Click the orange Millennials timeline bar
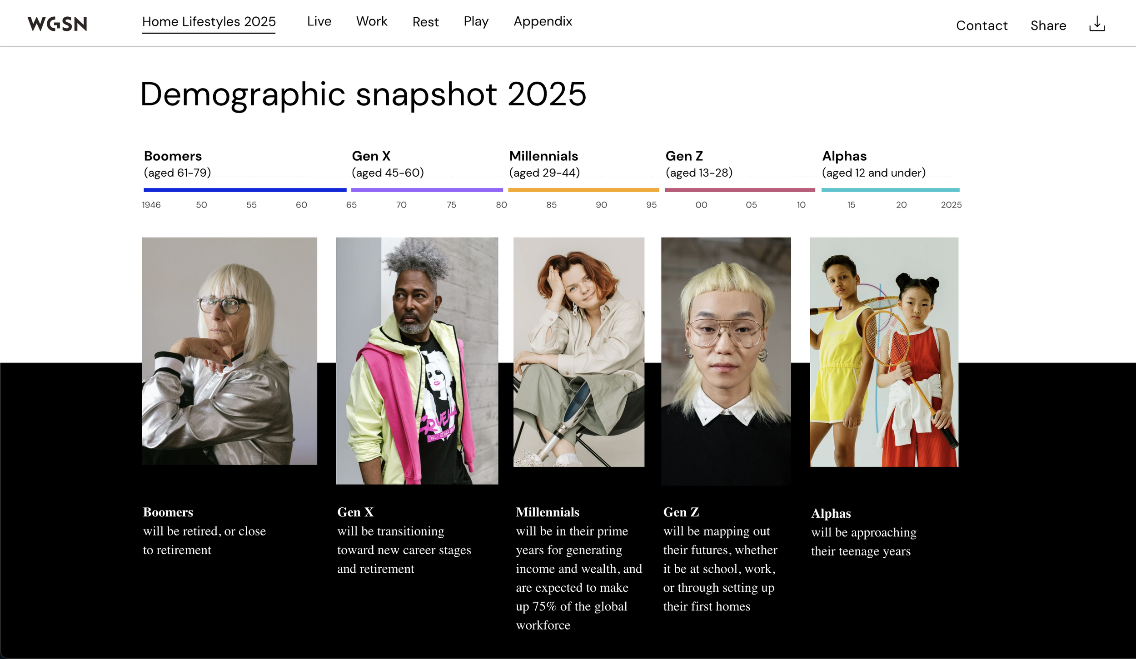The width and height of the screenshot is (1136, 659). tap(583, 190)
